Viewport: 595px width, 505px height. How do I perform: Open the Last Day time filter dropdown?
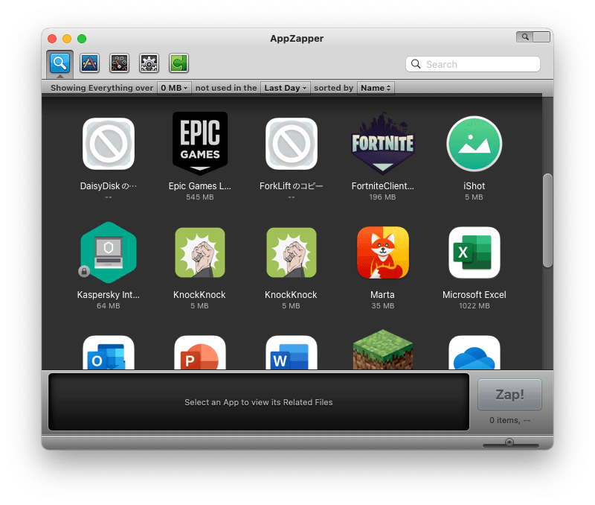[286, 88]
